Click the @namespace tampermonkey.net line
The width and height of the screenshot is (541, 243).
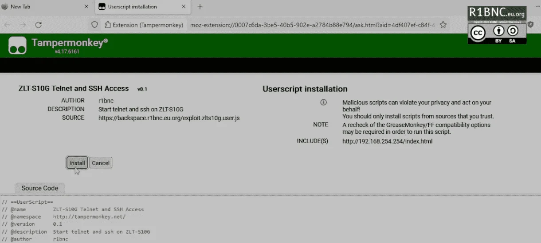[x=63, y=217]
